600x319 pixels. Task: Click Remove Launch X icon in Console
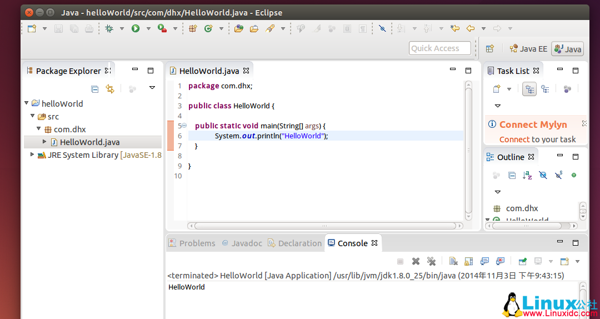[416, 261]
